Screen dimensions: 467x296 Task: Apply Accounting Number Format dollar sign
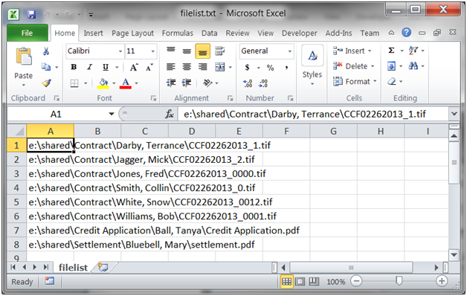click(247, 67)
